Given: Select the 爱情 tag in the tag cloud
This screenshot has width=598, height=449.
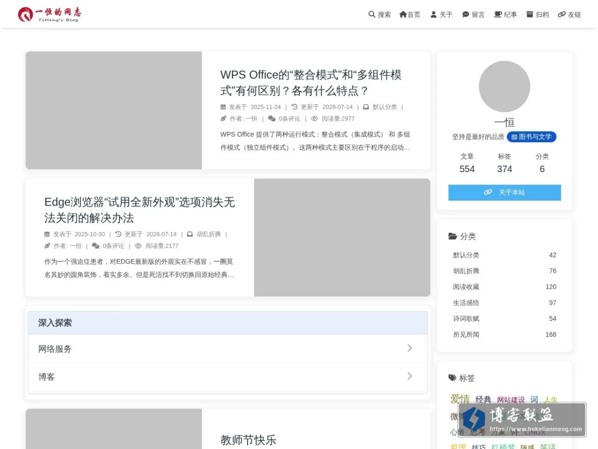Looking at the screenshot, I should pos(460,399).
